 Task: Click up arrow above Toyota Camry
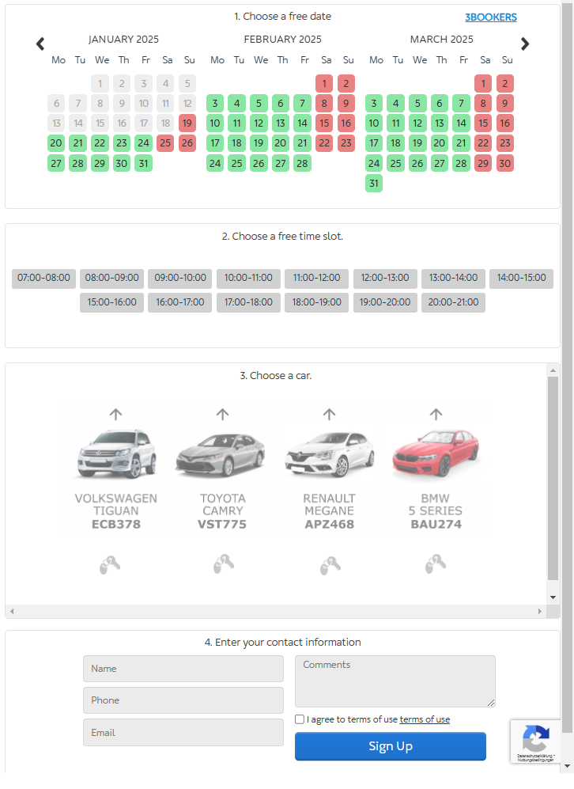click(x=222, y=414)
